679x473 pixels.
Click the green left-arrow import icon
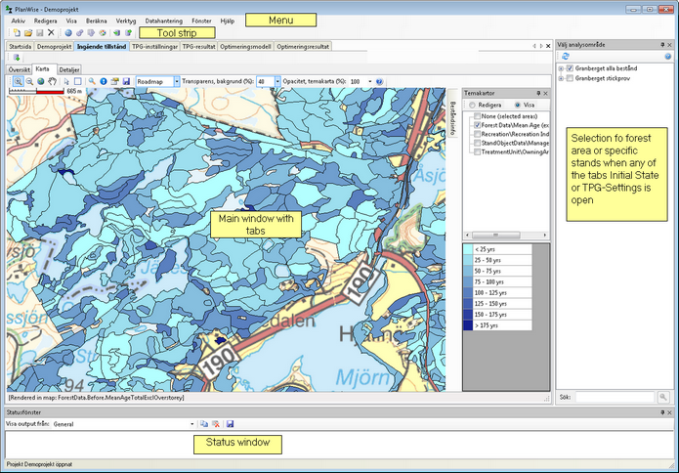coord(117,33)
